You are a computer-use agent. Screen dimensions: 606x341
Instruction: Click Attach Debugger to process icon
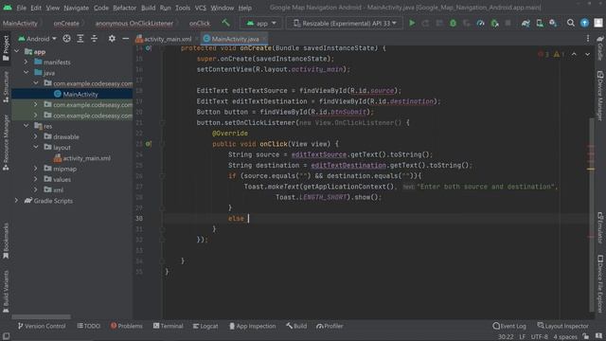tap(494, 23)
